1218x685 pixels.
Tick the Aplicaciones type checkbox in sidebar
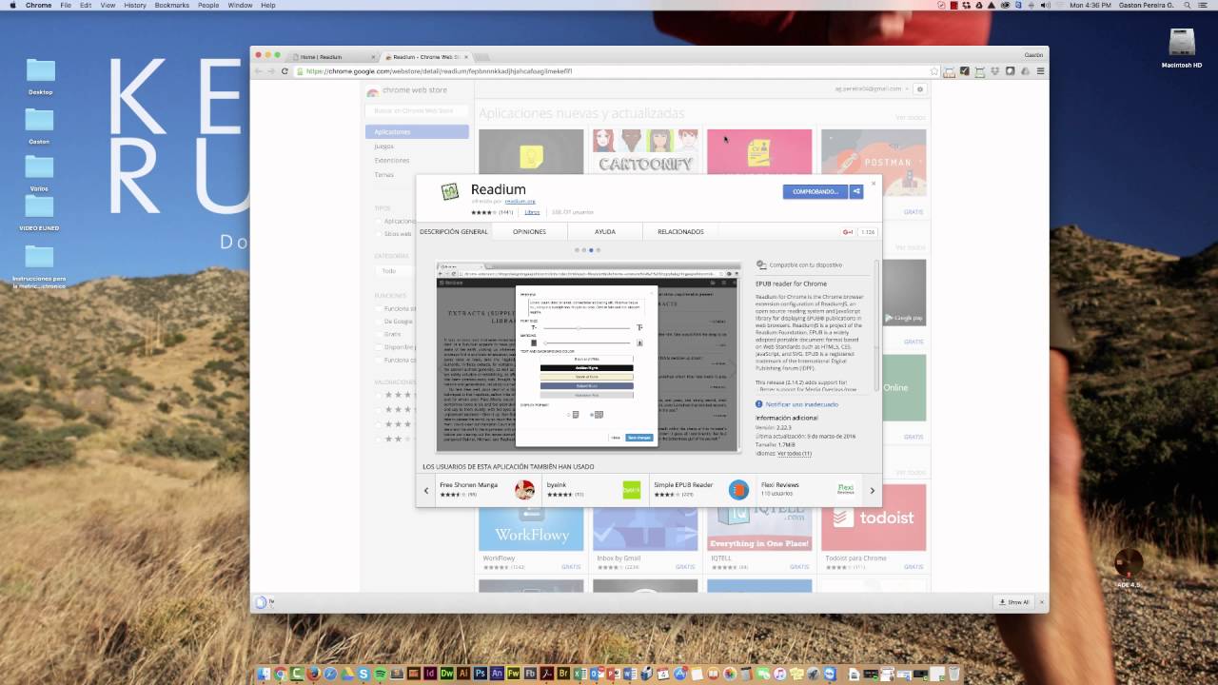pos(380,221)
